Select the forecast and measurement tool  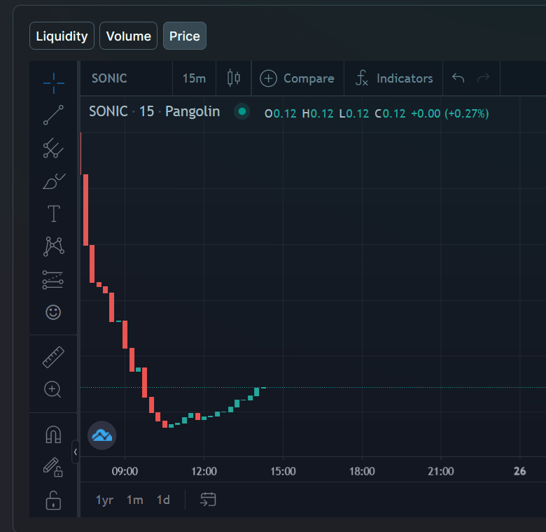tap(53, 279)
